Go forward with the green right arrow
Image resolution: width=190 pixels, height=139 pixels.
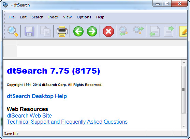tap(92, 31)
